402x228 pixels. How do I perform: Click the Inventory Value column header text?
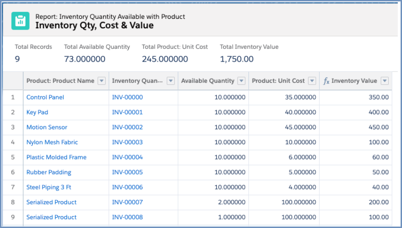pyautogui.click(x=354, y=81)
